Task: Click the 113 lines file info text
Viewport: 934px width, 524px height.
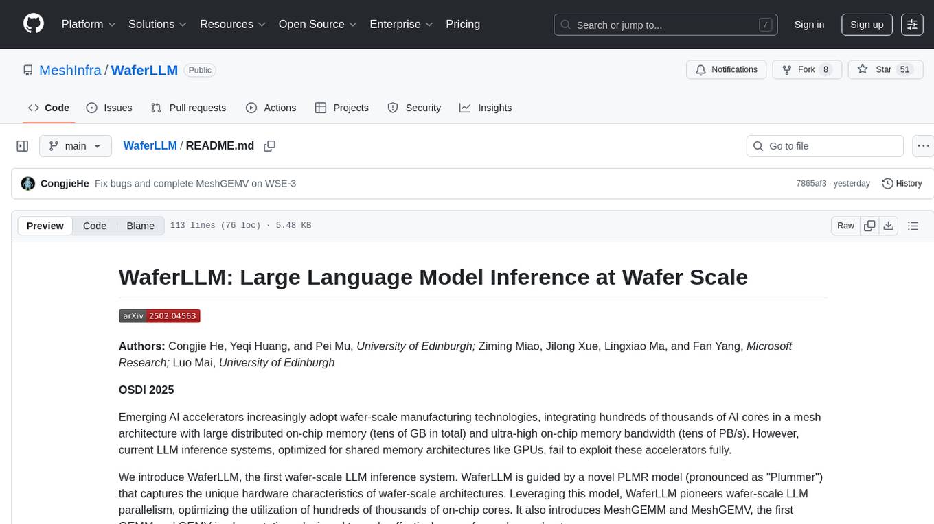Action: point(240,226)
